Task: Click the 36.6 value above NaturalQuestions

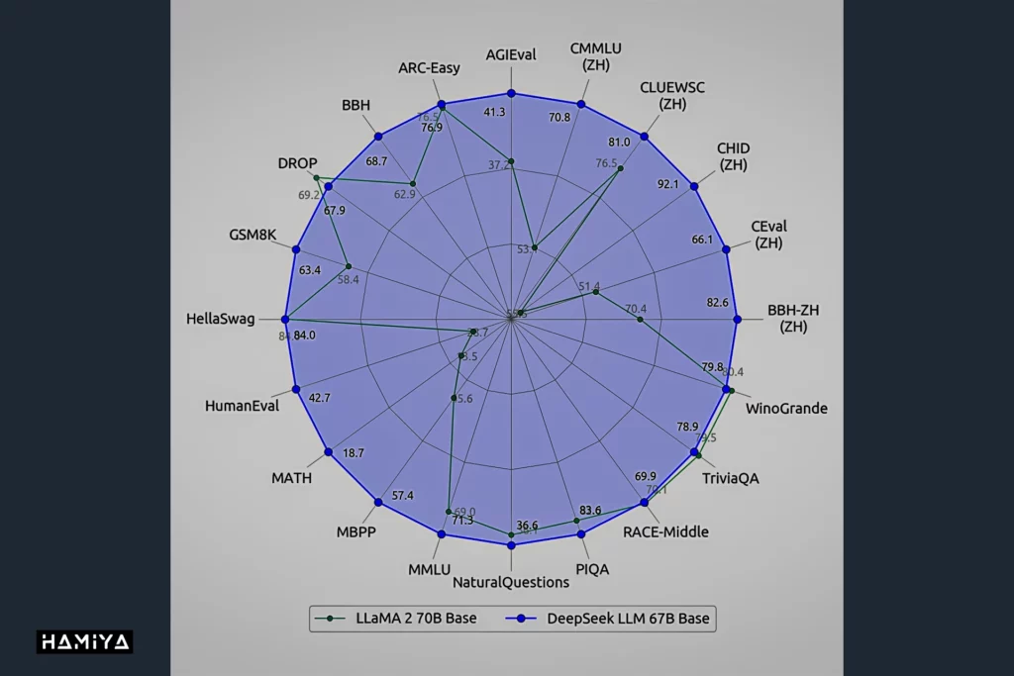Action: point(527,526)
